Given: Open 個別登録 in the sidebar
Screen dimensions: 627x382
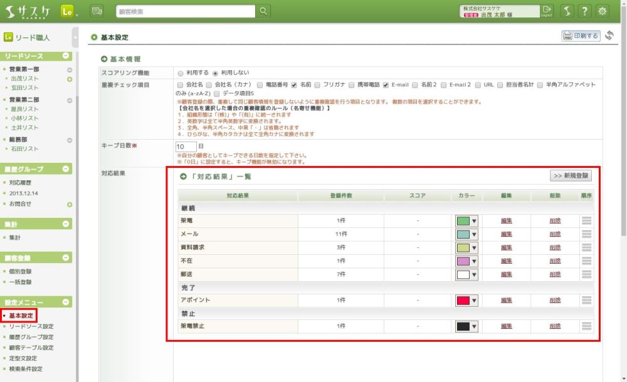Looking at the screenshot, I should [21, 271].
